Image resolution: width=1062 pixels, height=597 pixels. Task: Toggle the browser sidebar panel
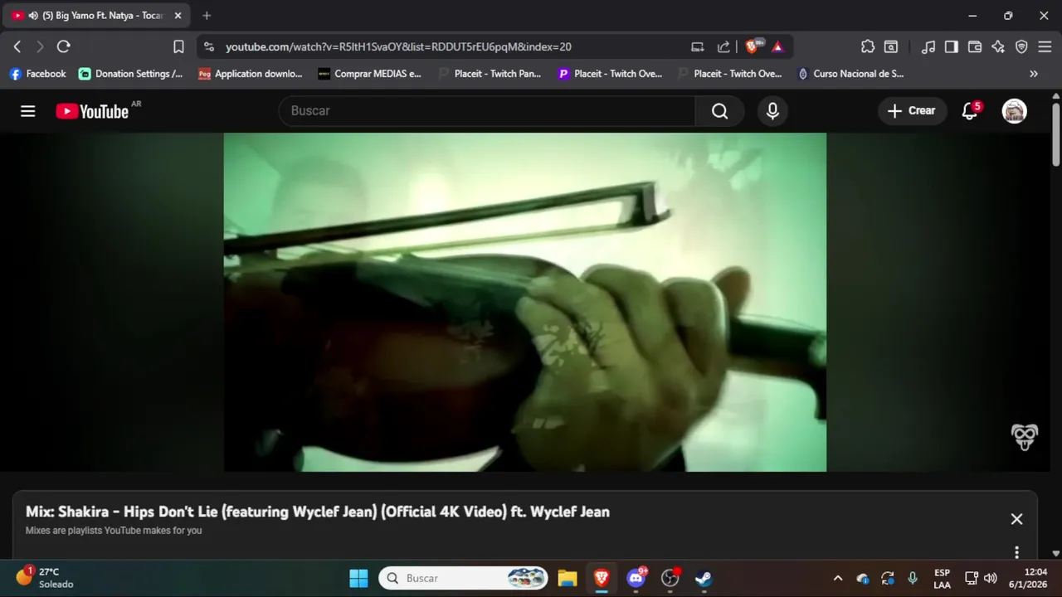[952, 47]
